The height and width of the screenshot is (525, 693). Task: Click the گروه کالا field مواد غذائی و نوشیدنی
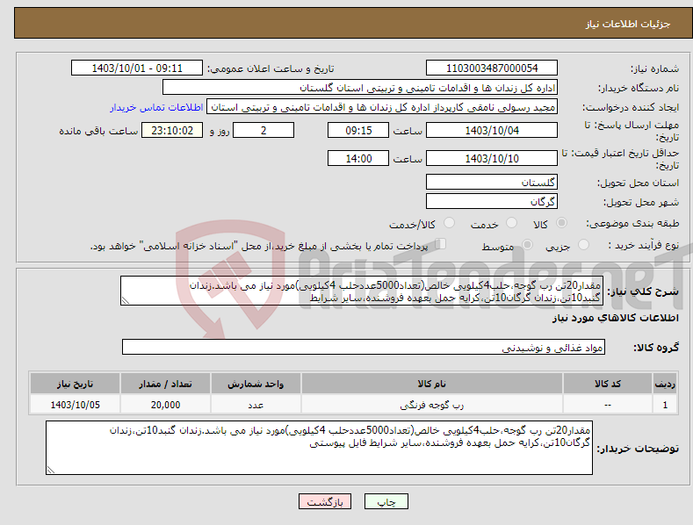[364, 348]
